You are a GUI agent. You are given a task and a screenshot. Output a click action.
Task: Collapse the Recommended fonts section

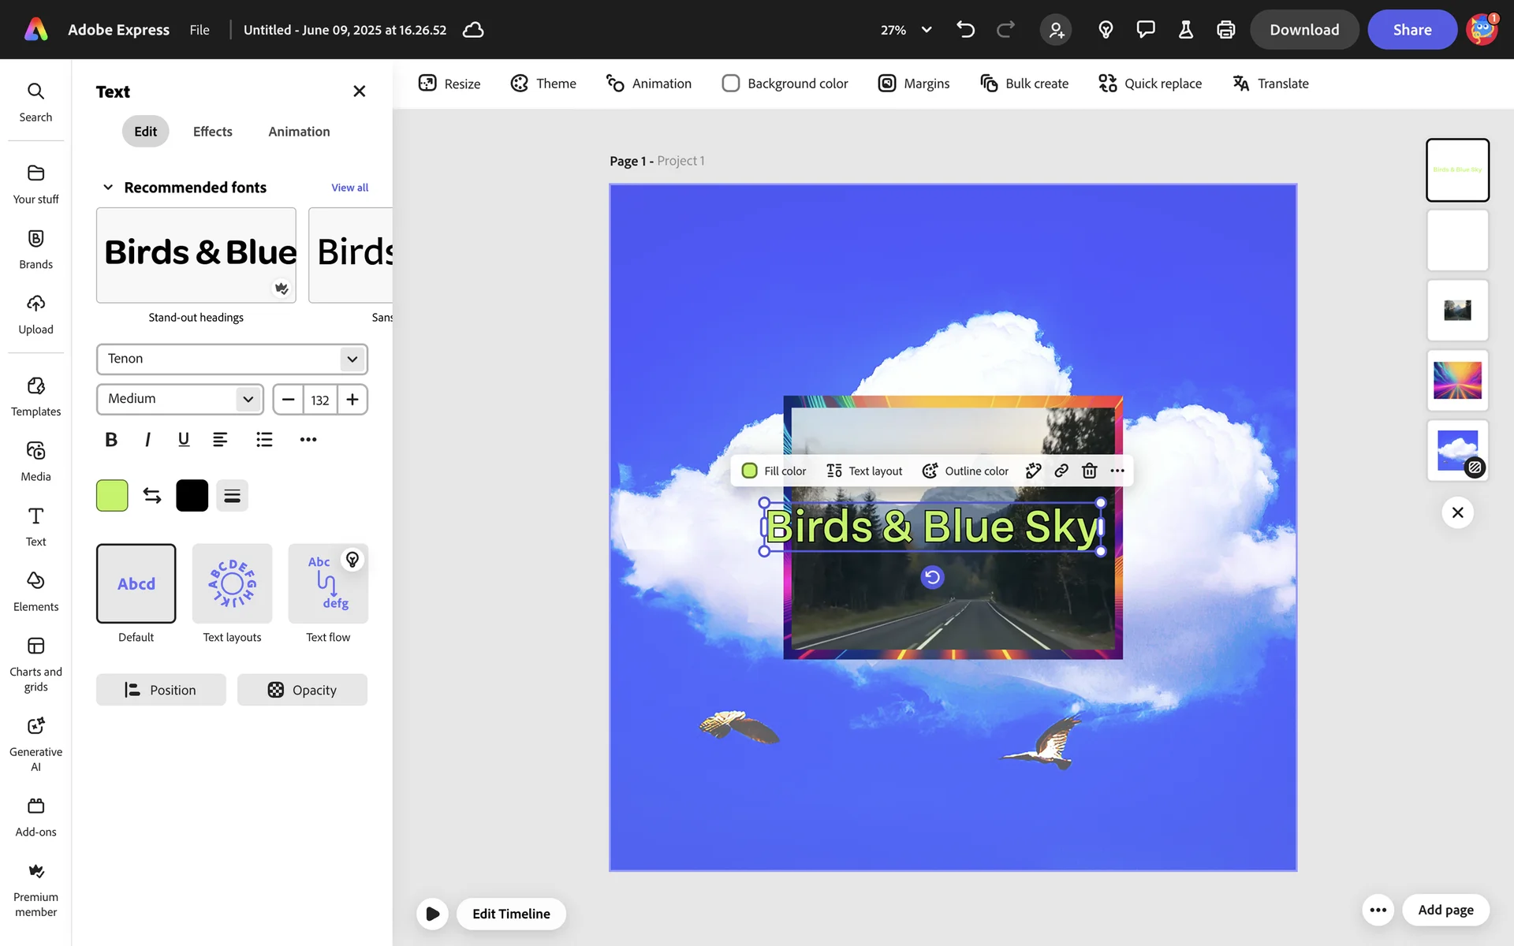108,188
